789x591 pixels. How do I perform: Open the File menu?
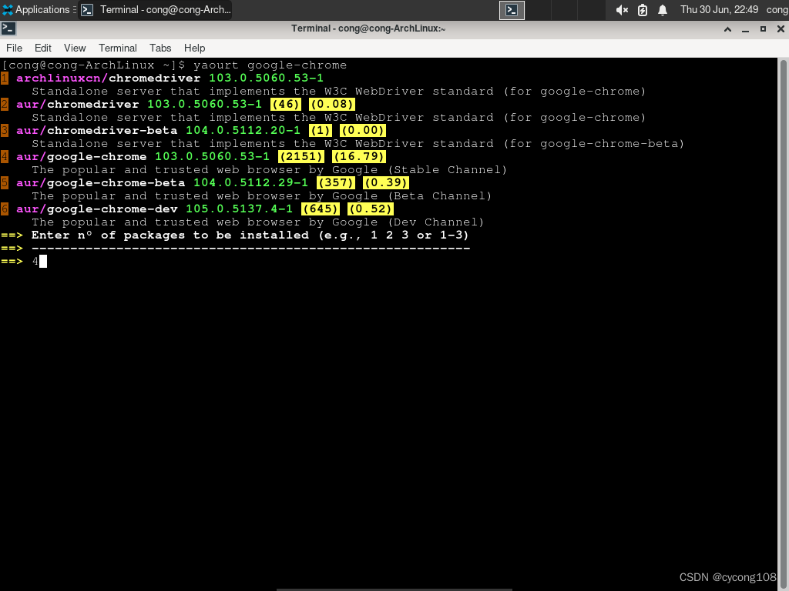[x=14, y=48]
